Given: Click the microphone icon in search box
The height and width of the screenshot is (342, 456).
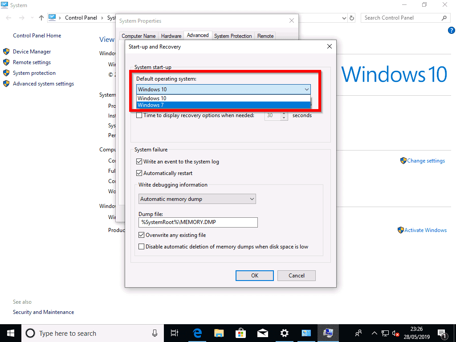Looking at the screenshot, I should (155, 333).
